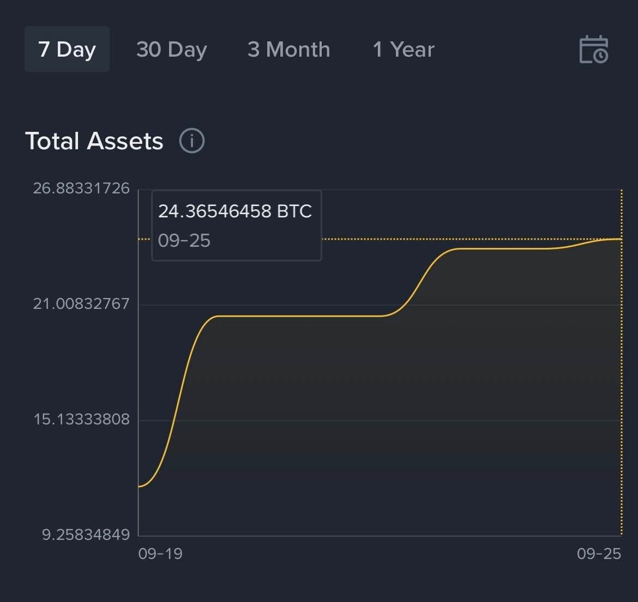Click the 24.36546458 BTC tooltip value
Image resolution: width=638 pixels, height=602 pixels.
point(235,211)
